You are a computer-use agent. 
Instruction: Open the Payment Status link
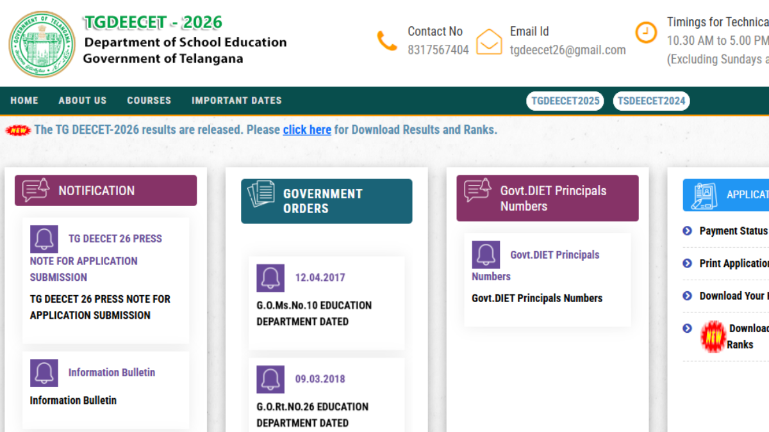click(734, 231)
